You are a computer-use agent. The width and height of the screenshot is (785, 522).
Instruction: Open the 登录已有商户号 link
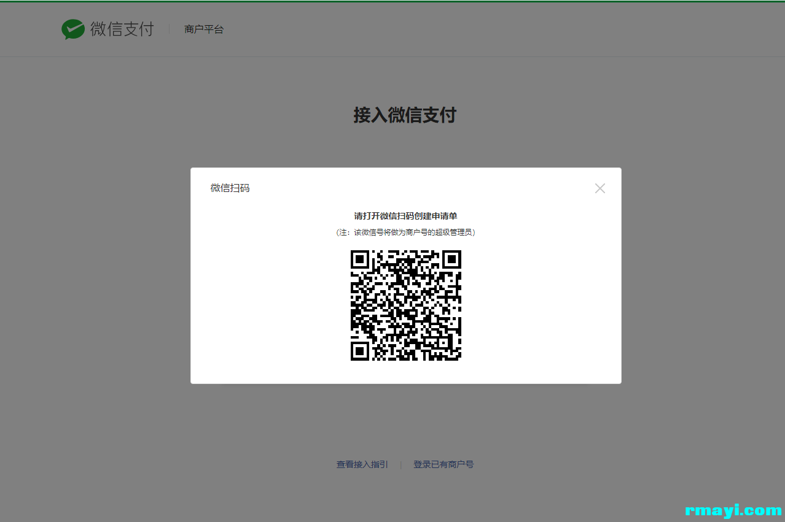click(443, 464)
